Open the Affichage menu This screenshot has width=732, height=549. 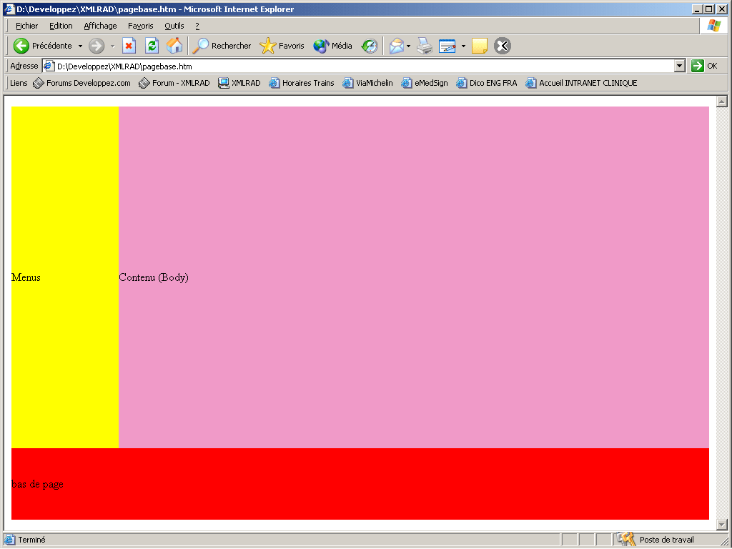tap(100, 26)
